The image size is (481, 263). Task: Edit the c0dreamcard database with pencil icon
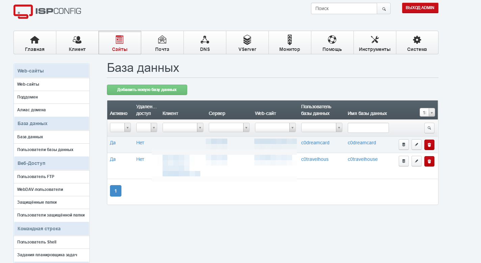click(x=417, y=145)
